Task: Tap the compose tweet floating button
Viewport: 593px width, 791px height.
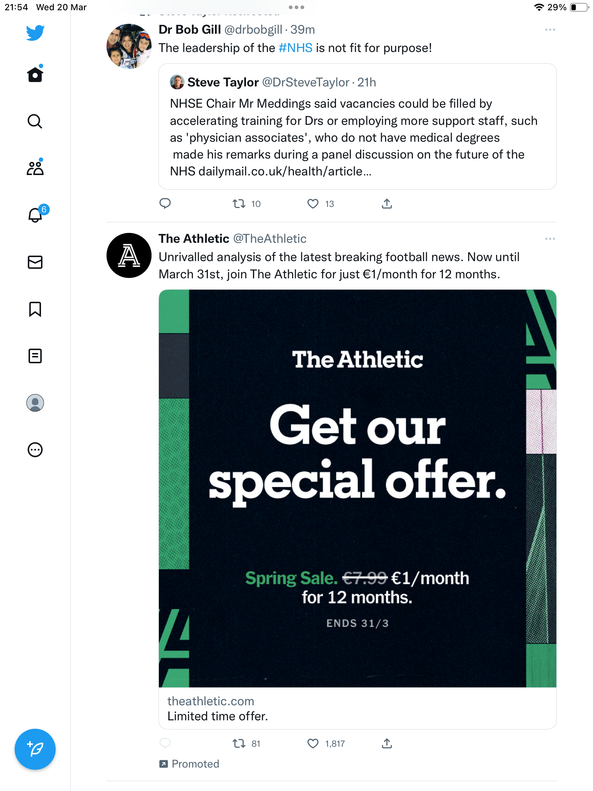Action: [x=35, y=749]
